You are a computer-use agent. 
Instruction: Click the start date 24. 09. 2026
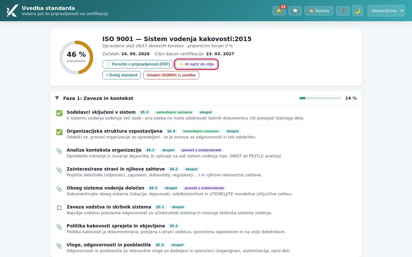[x=136, y=54]
